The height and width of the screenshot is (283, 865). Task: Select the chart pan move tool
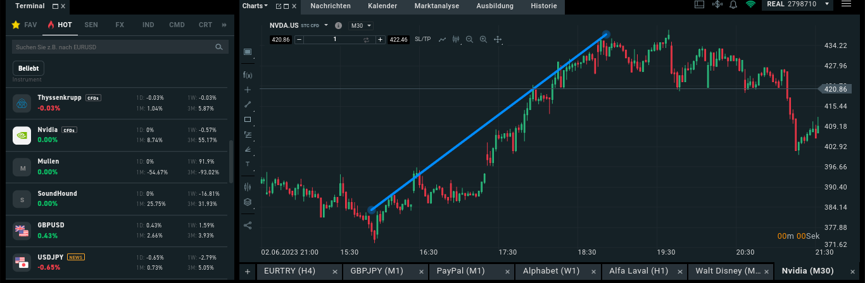click(498, 39)
